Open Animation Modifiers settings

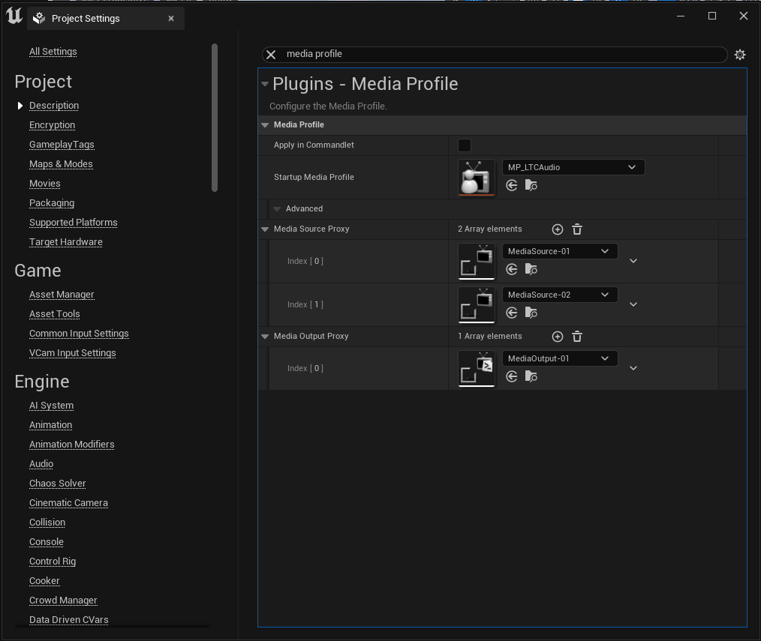(72, 444)
